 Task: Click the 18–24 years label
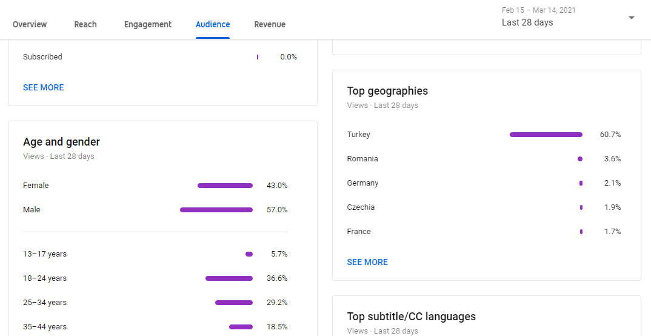tap(45, 278)
